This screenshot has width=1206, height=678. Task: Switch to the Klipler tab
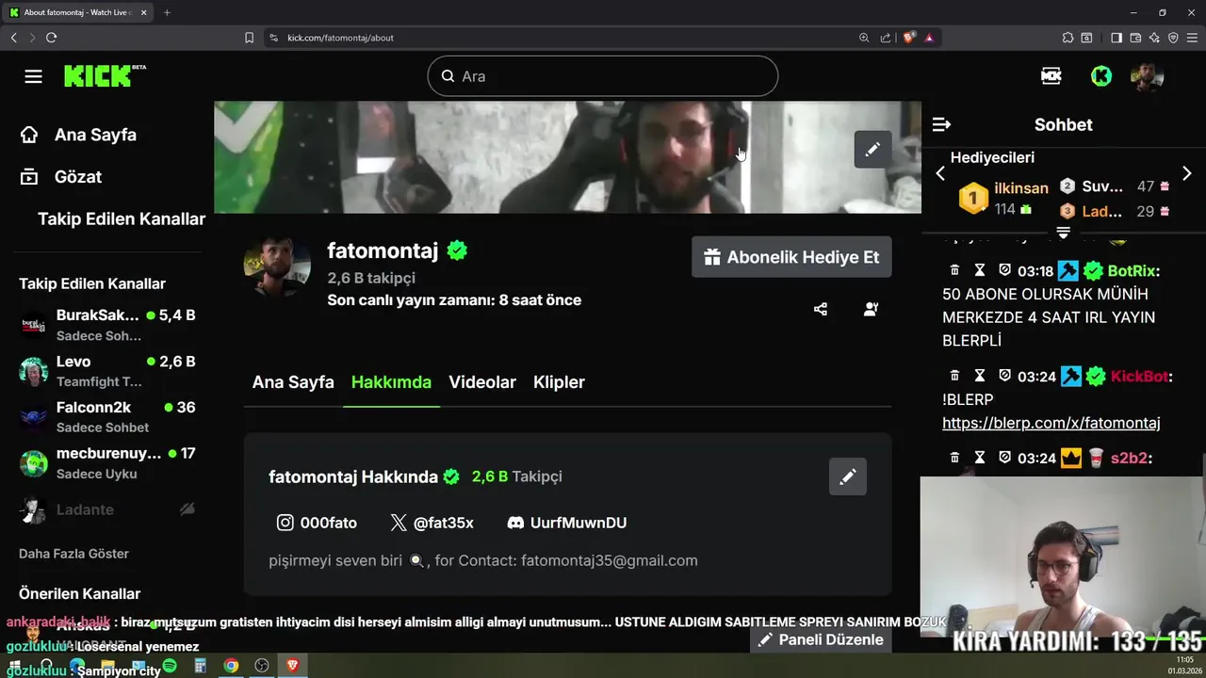(559, 382)
